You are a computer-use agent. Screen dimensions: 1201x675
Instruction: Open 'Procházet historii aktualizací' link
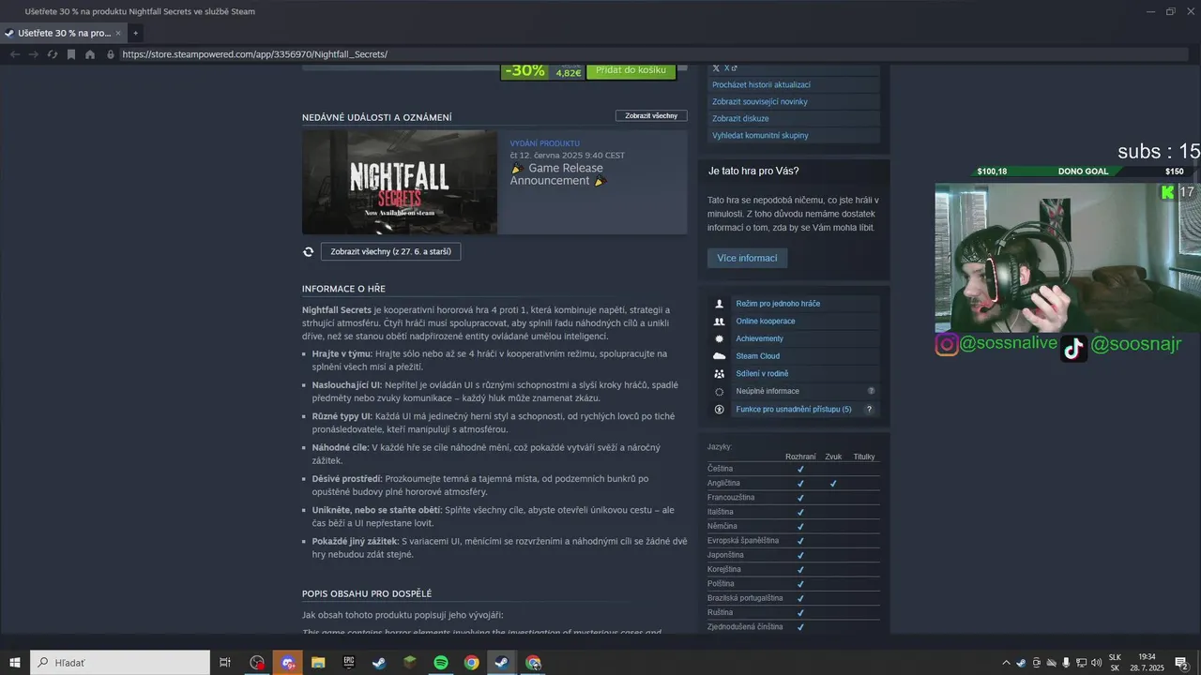(x=761, y=84)
